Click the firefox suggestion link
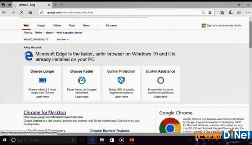 (x=38, y=33)
